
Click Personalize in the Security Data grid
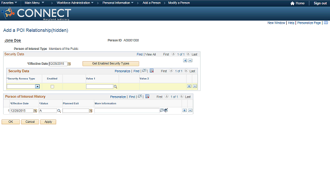123,71
